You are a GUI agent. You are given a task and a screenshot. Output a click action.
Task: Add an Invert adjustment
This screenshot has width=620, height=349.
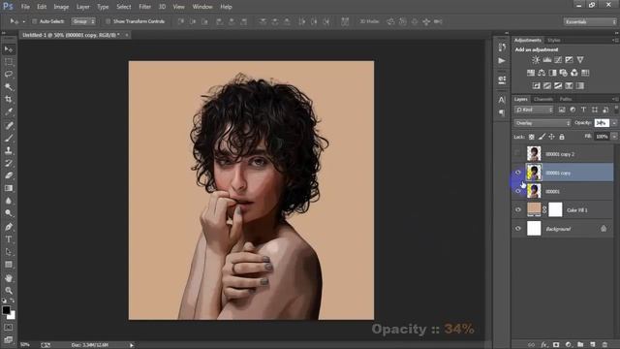[x=536, y=86]
